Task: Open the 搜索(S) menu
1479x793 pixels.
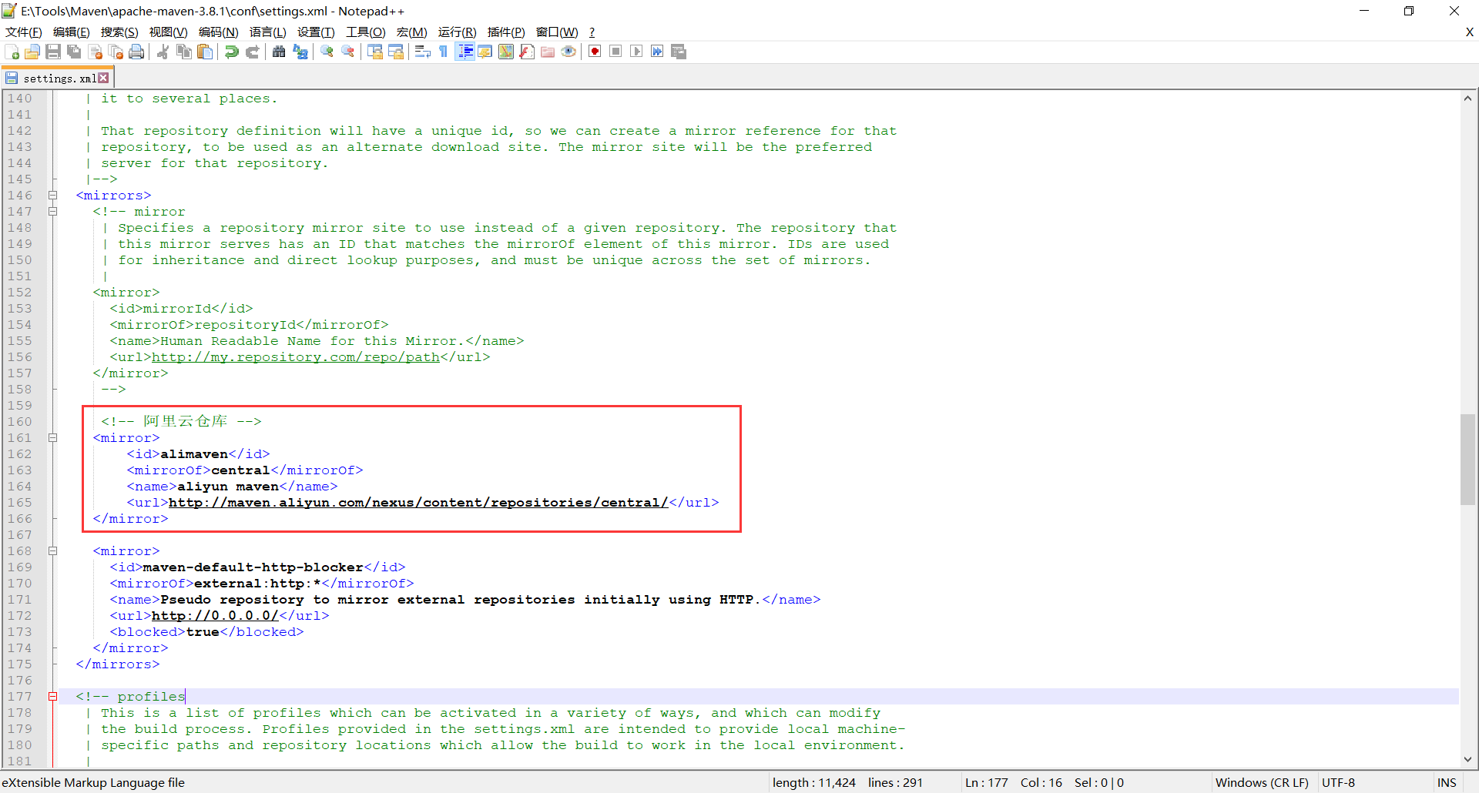Action: pyautogui.click(x=119, y=32)
